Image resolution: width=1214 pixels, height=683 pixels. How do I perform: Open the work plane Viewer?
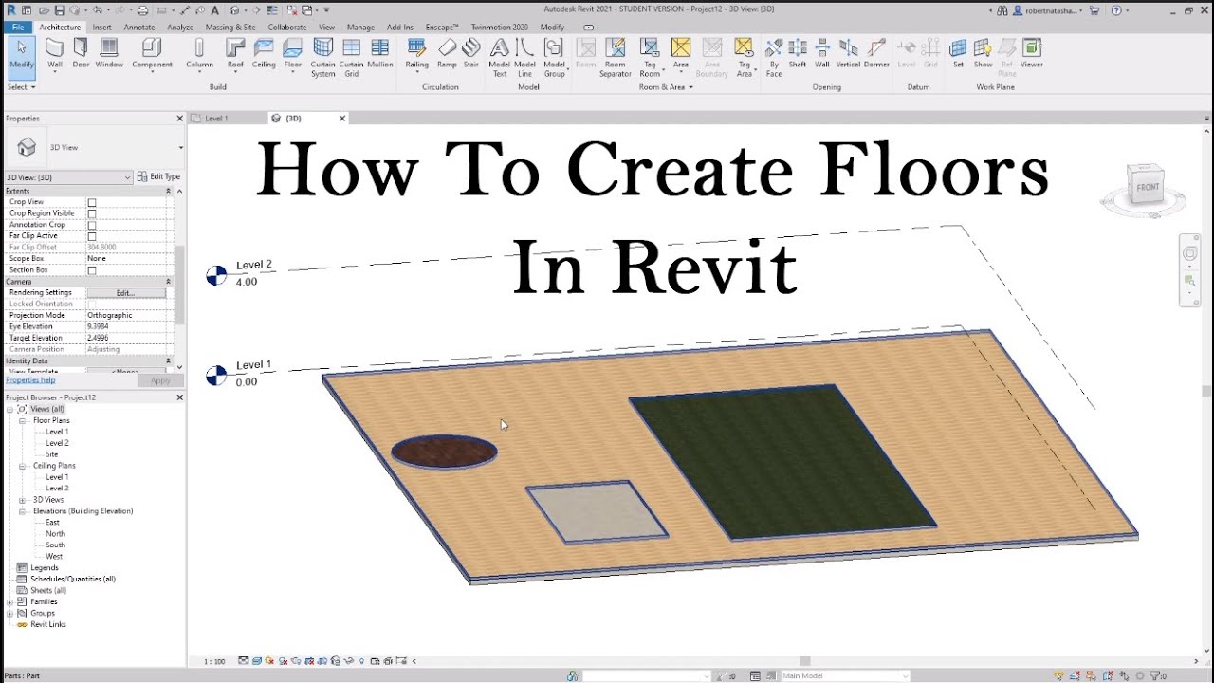pyautogui.click(x=1032, y=54)
